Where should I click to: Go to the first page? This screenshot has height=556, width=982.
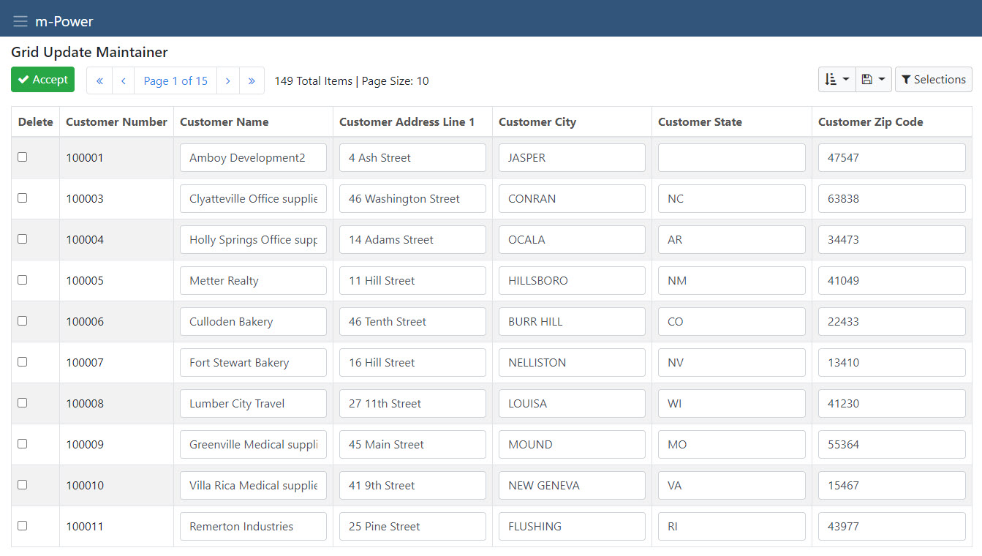click(99, 80)
